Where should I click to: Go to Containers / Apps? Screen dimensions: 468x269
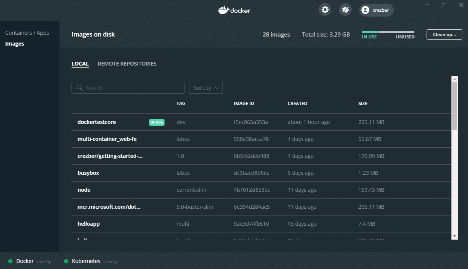tap(27, 33)
